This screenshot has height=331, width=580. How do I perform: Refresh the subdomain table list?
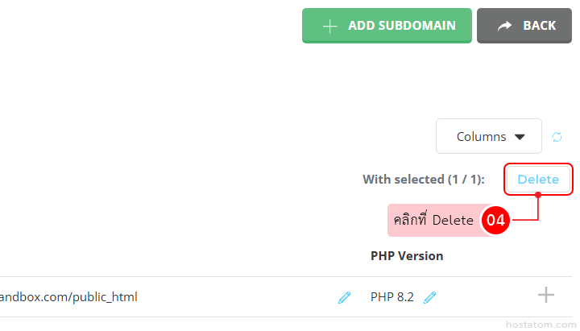coord(557,137)
